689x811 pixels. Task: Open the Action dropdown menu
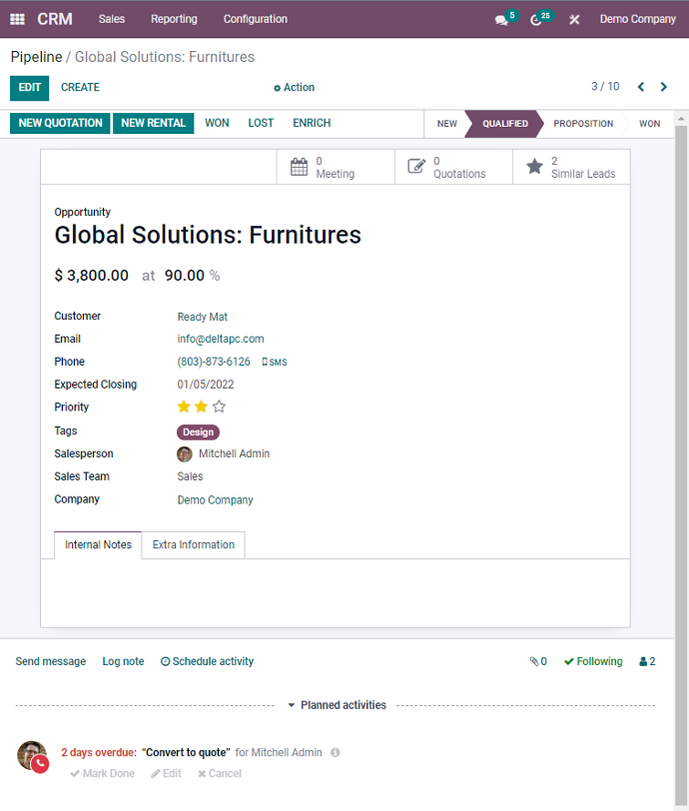tap(294, 88)
